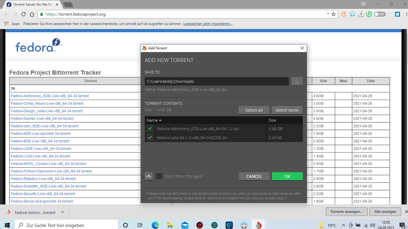408x229 pixels.
Task: Open the browser profile avatar icon
Action: [363, 4]
